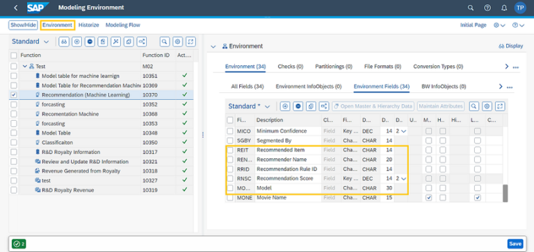
Task: Click the copy icon in function tree toolbar
Action: (x=129, y=42)
